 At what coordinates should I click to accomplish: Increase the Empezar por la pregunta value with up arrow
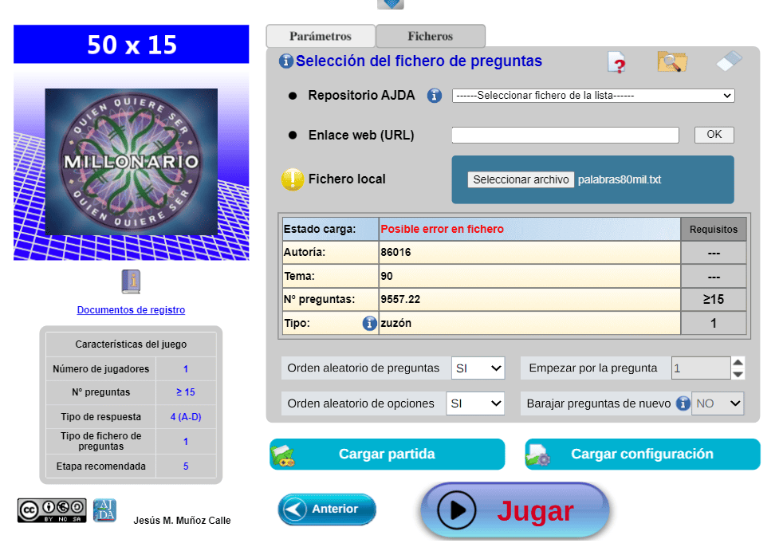[738, 362]
